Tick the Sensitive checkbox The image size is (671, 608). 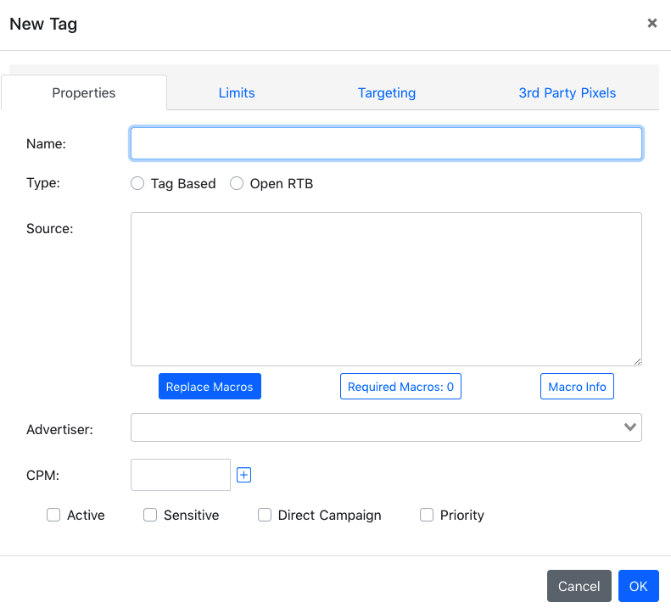pos(150,515)
